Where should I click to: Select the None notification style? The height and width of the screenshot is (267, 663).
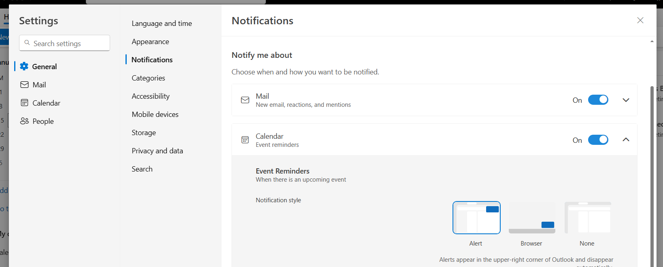point(587,217)
